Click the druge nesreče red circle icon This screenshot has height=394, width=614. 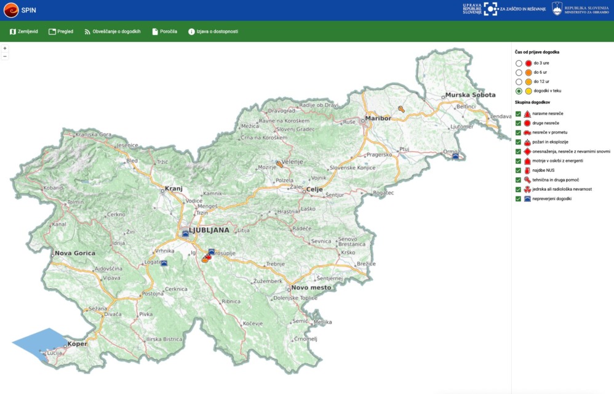527,123
